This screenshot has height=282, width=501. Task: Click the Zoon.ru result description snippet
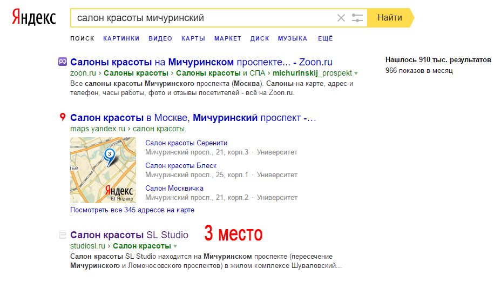tap(212, 88)
